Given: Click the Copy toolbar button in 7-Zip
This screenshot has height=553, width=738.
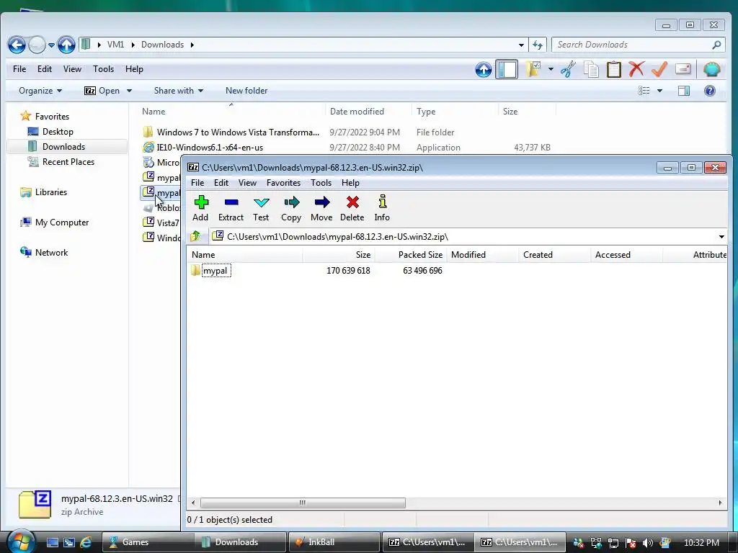Looking at the screenshot, I should coord(291,208).
